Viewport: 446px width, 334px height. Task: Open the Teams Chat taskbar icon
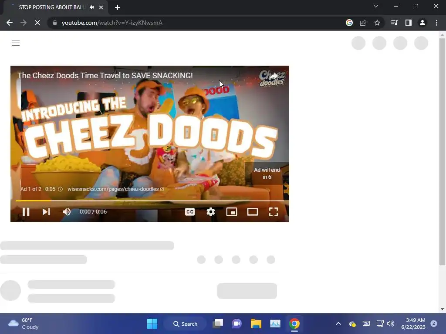[x=237, y=324]
